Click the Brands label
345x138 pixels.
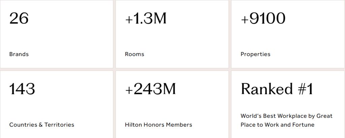(x=19, y=54)
